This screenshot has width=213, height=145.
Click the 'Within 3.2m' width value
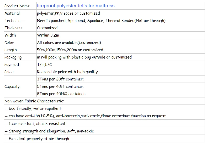(x=48, y=35)
